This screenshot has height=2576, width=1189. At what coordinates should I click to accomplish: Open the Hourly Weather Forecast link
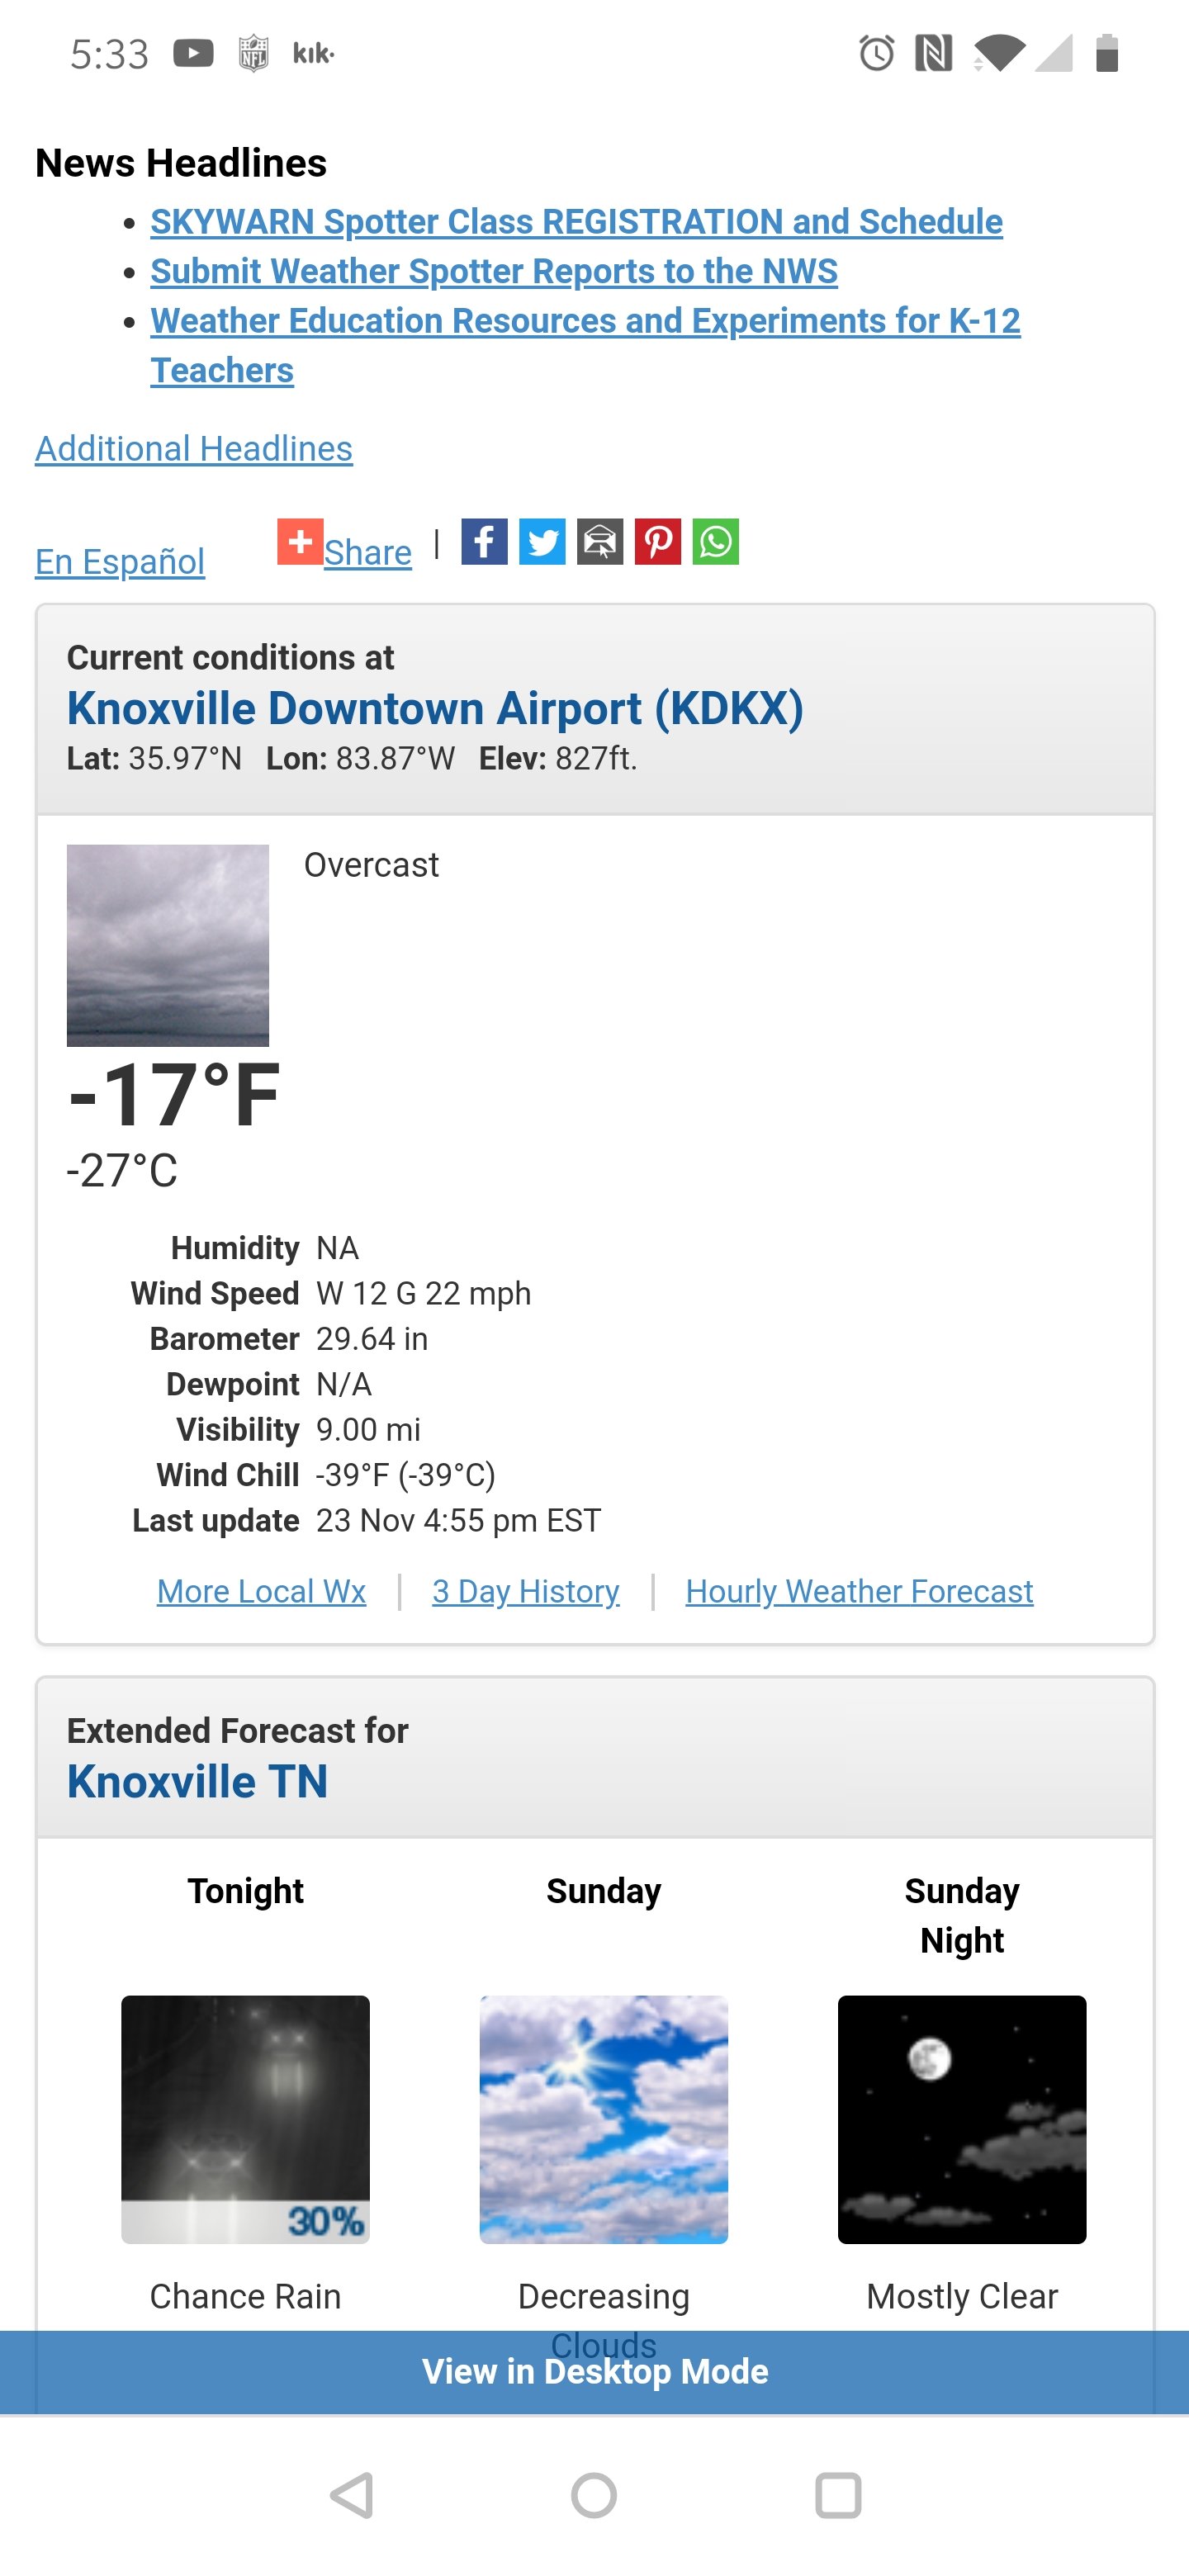pos(859,1591)
